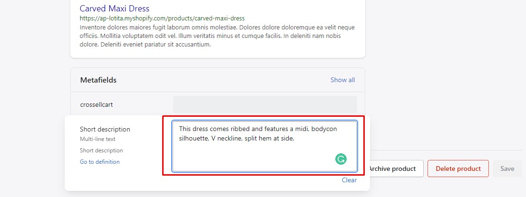Clear the Short description metafield
The height and width of the screenshot is (197, 526).
[x=349, y=180]
